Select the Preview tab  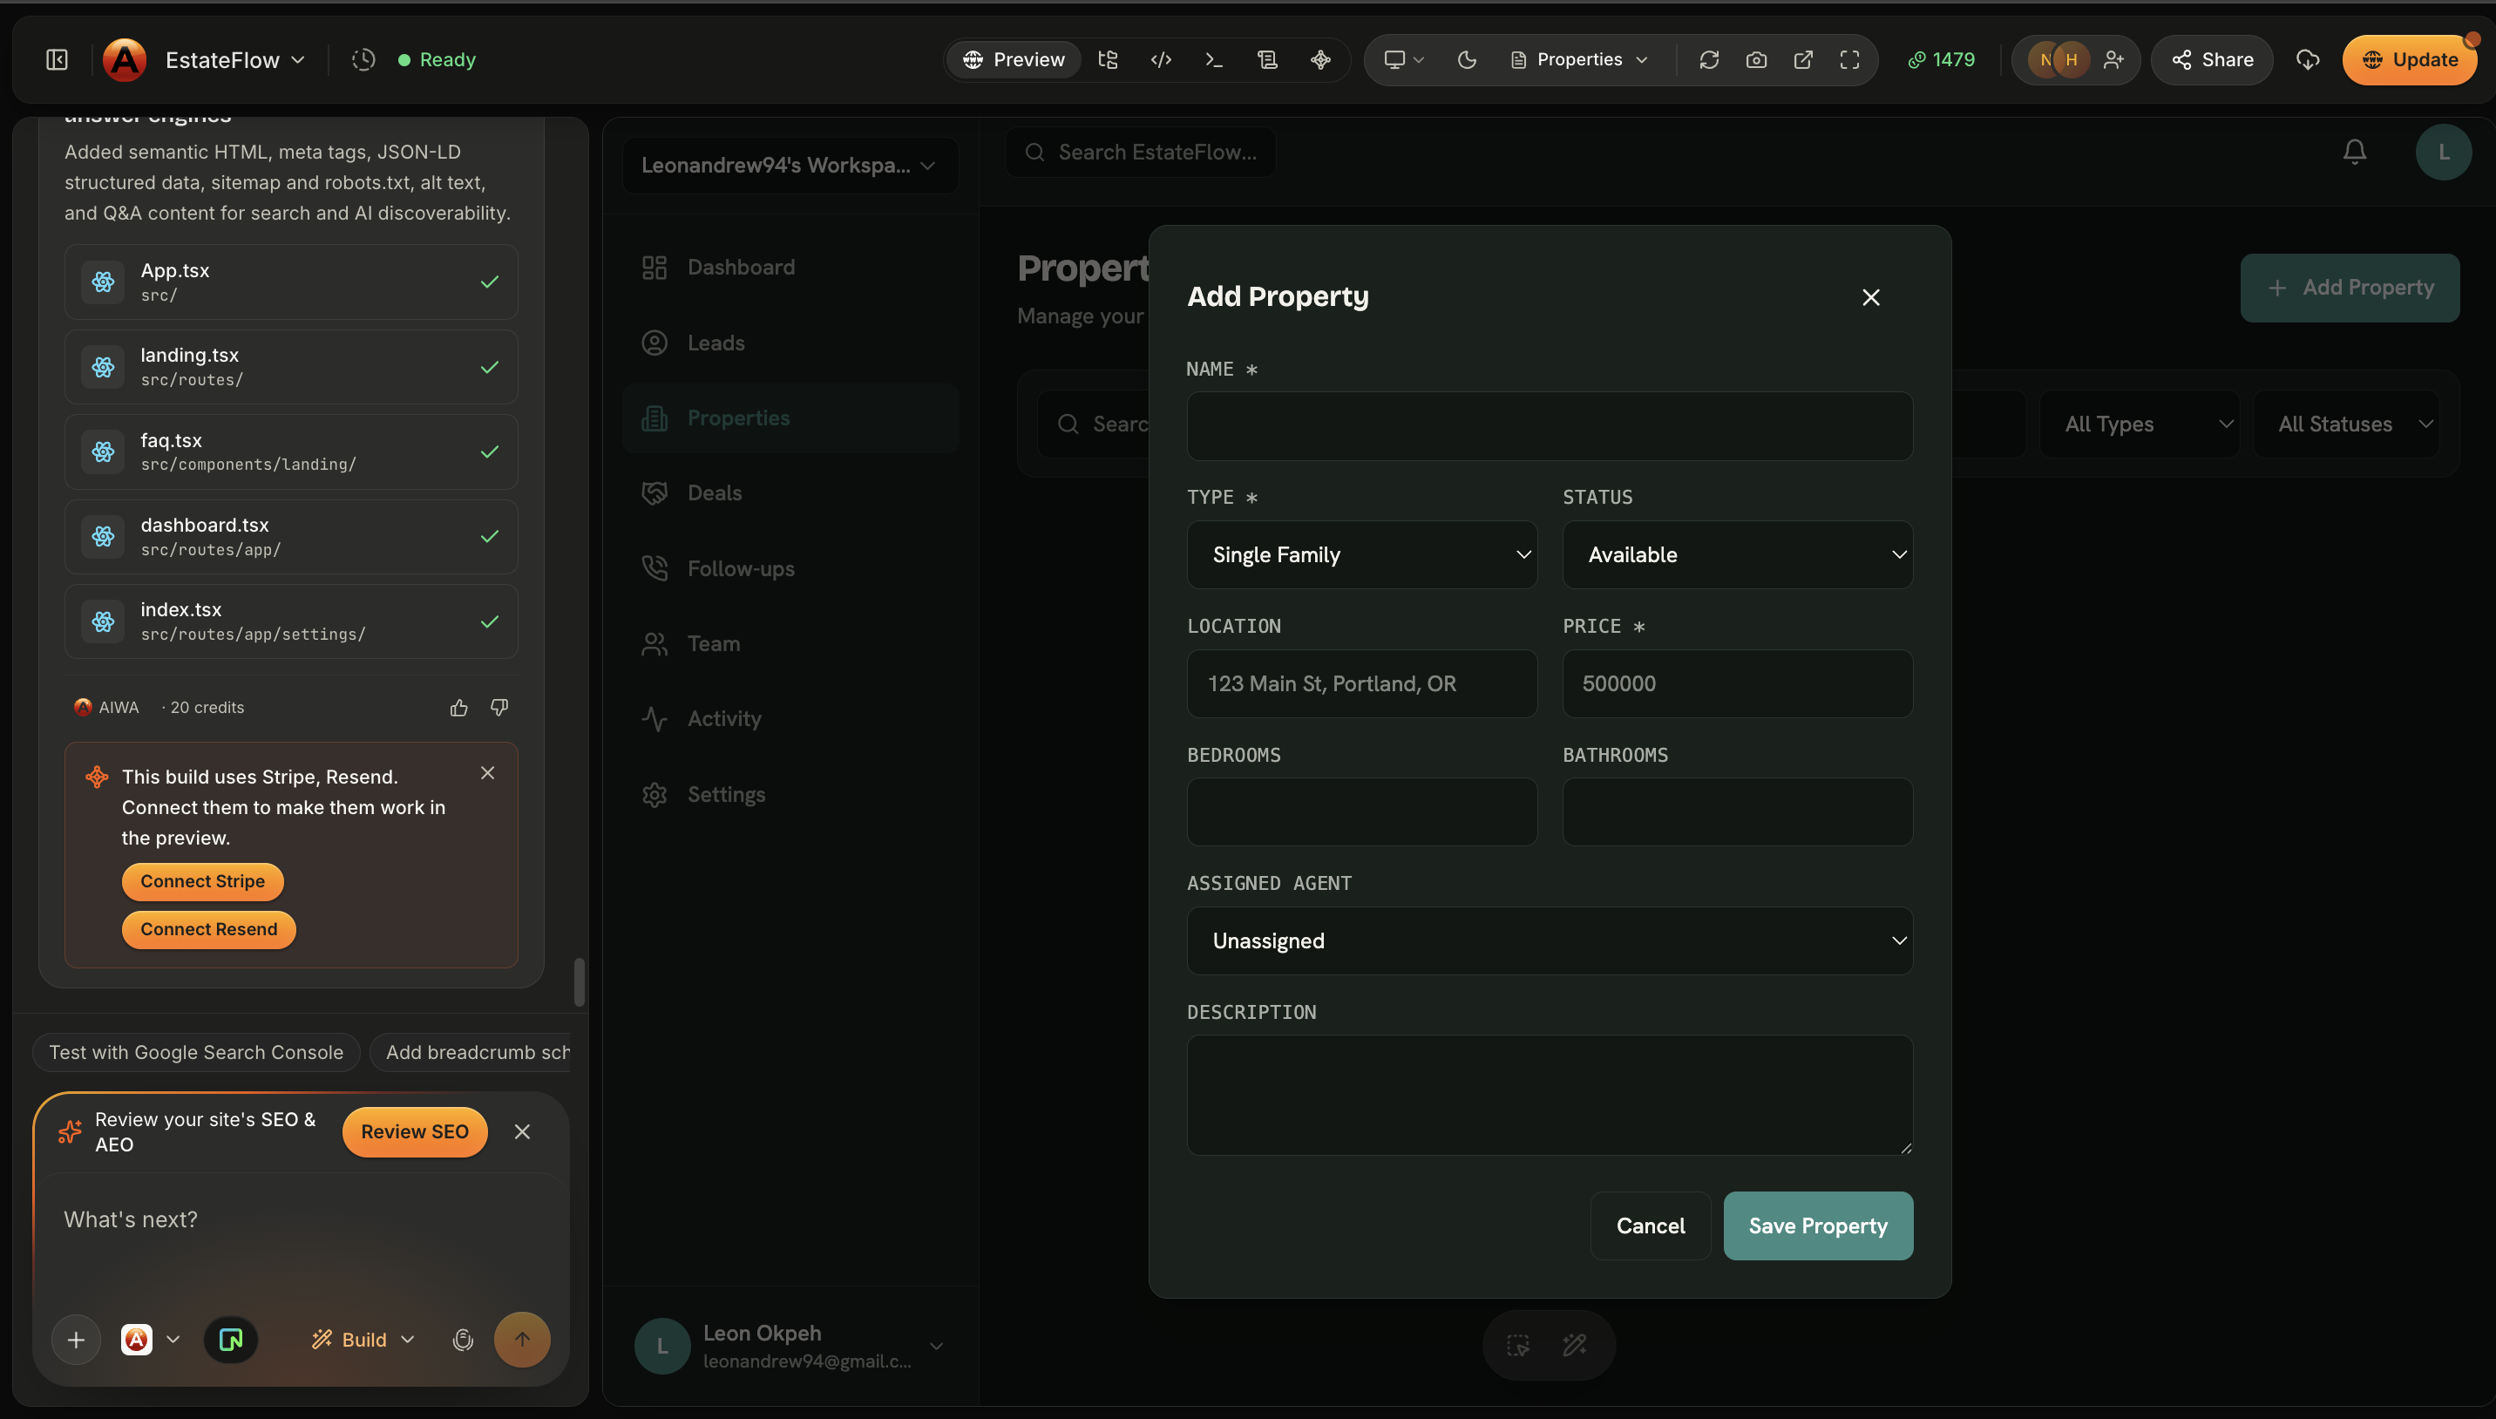point(1014,59)
